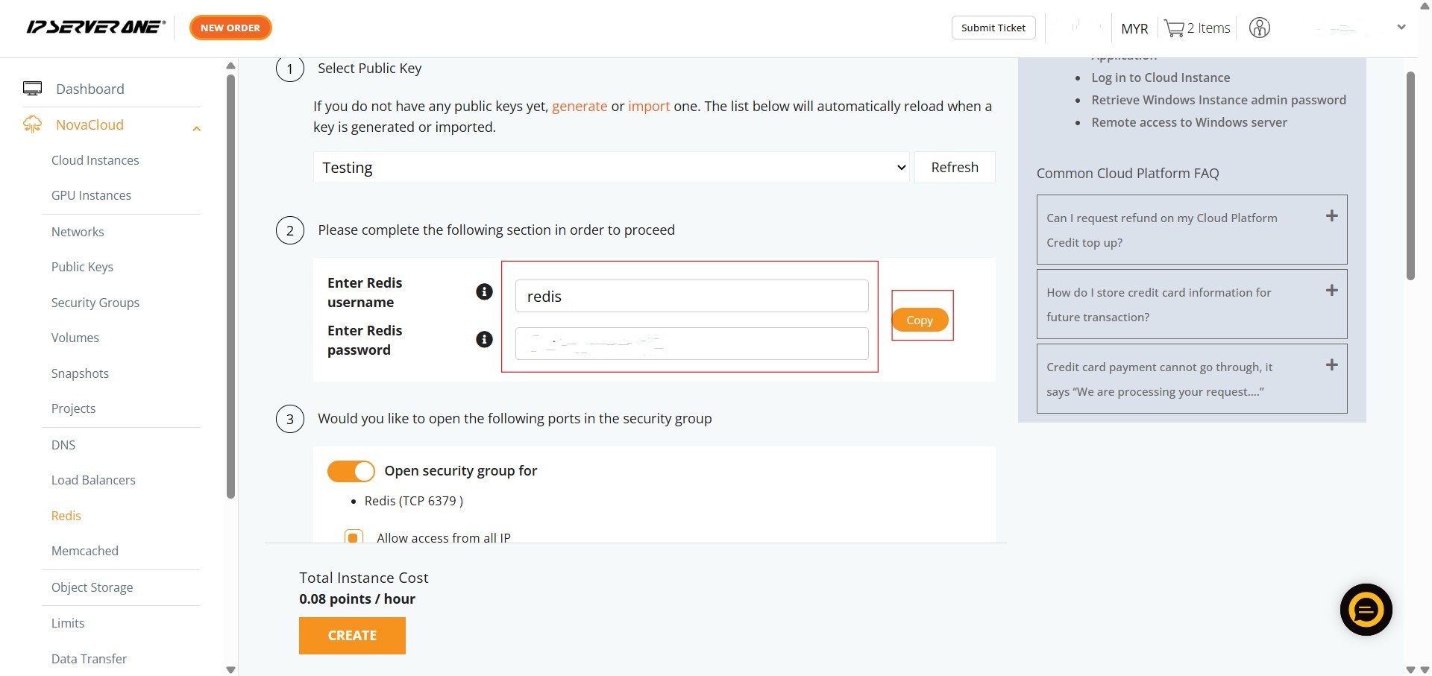Open the Testing public key dropdown
The width and height of the screenshot is (1432, 676).
pyautogui.click(x=611, y=168)
